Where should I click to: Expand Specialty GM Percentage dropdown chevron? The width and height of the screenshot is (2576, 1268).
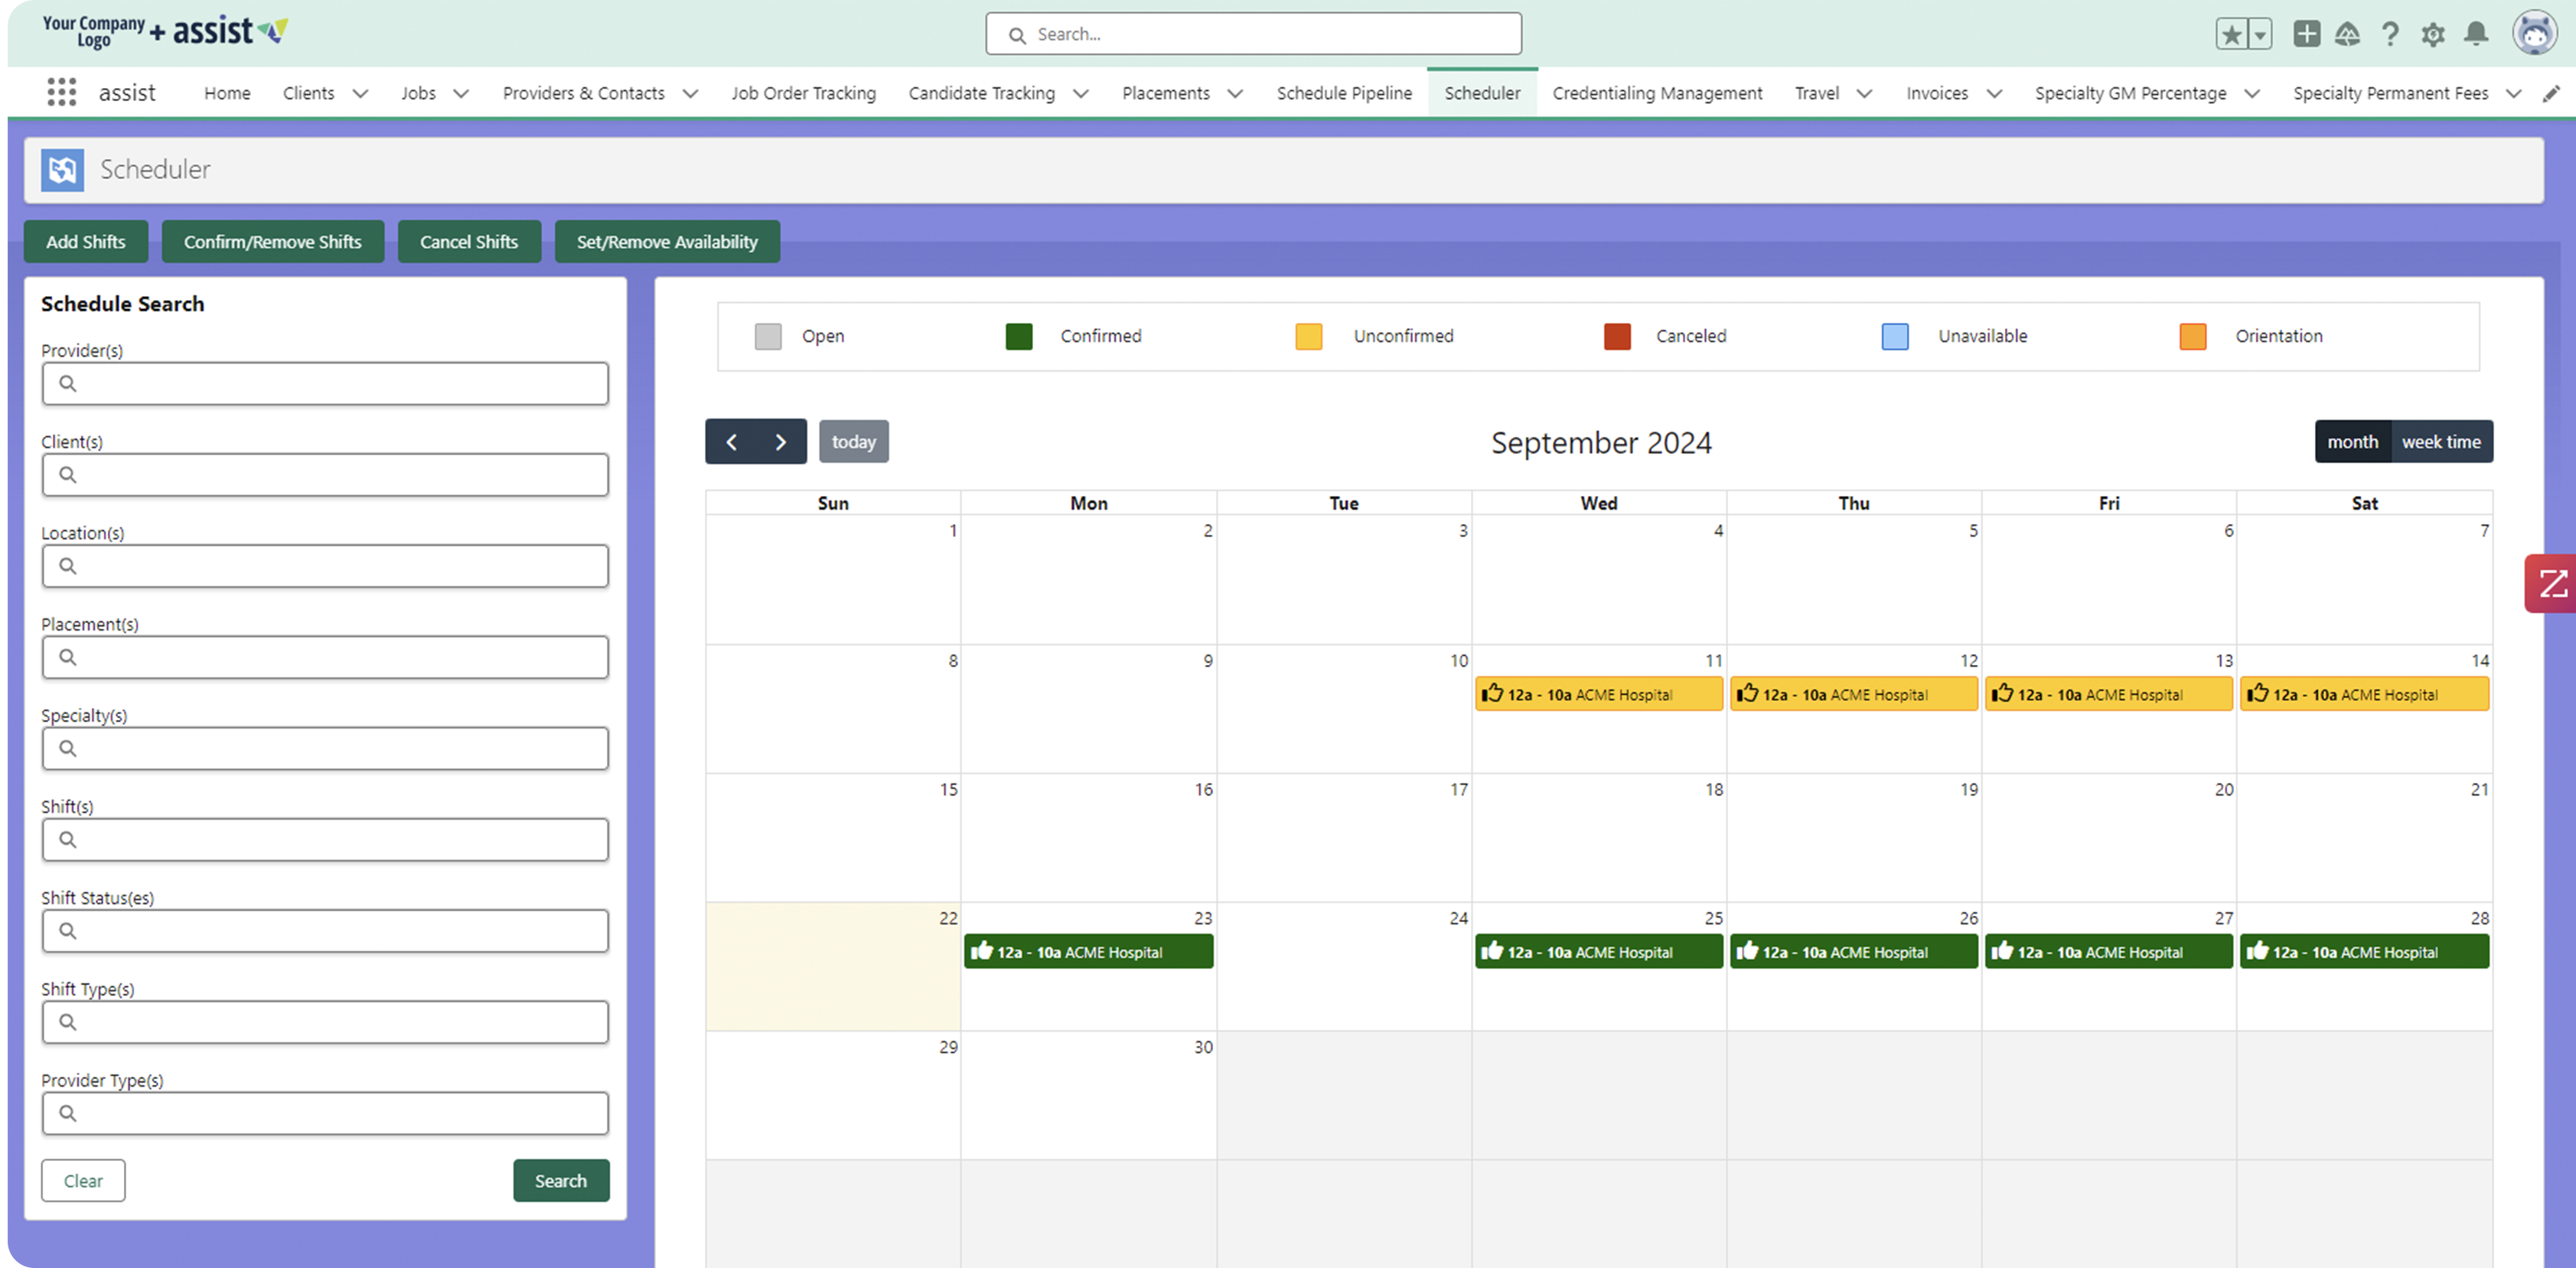pos(2252,93)
